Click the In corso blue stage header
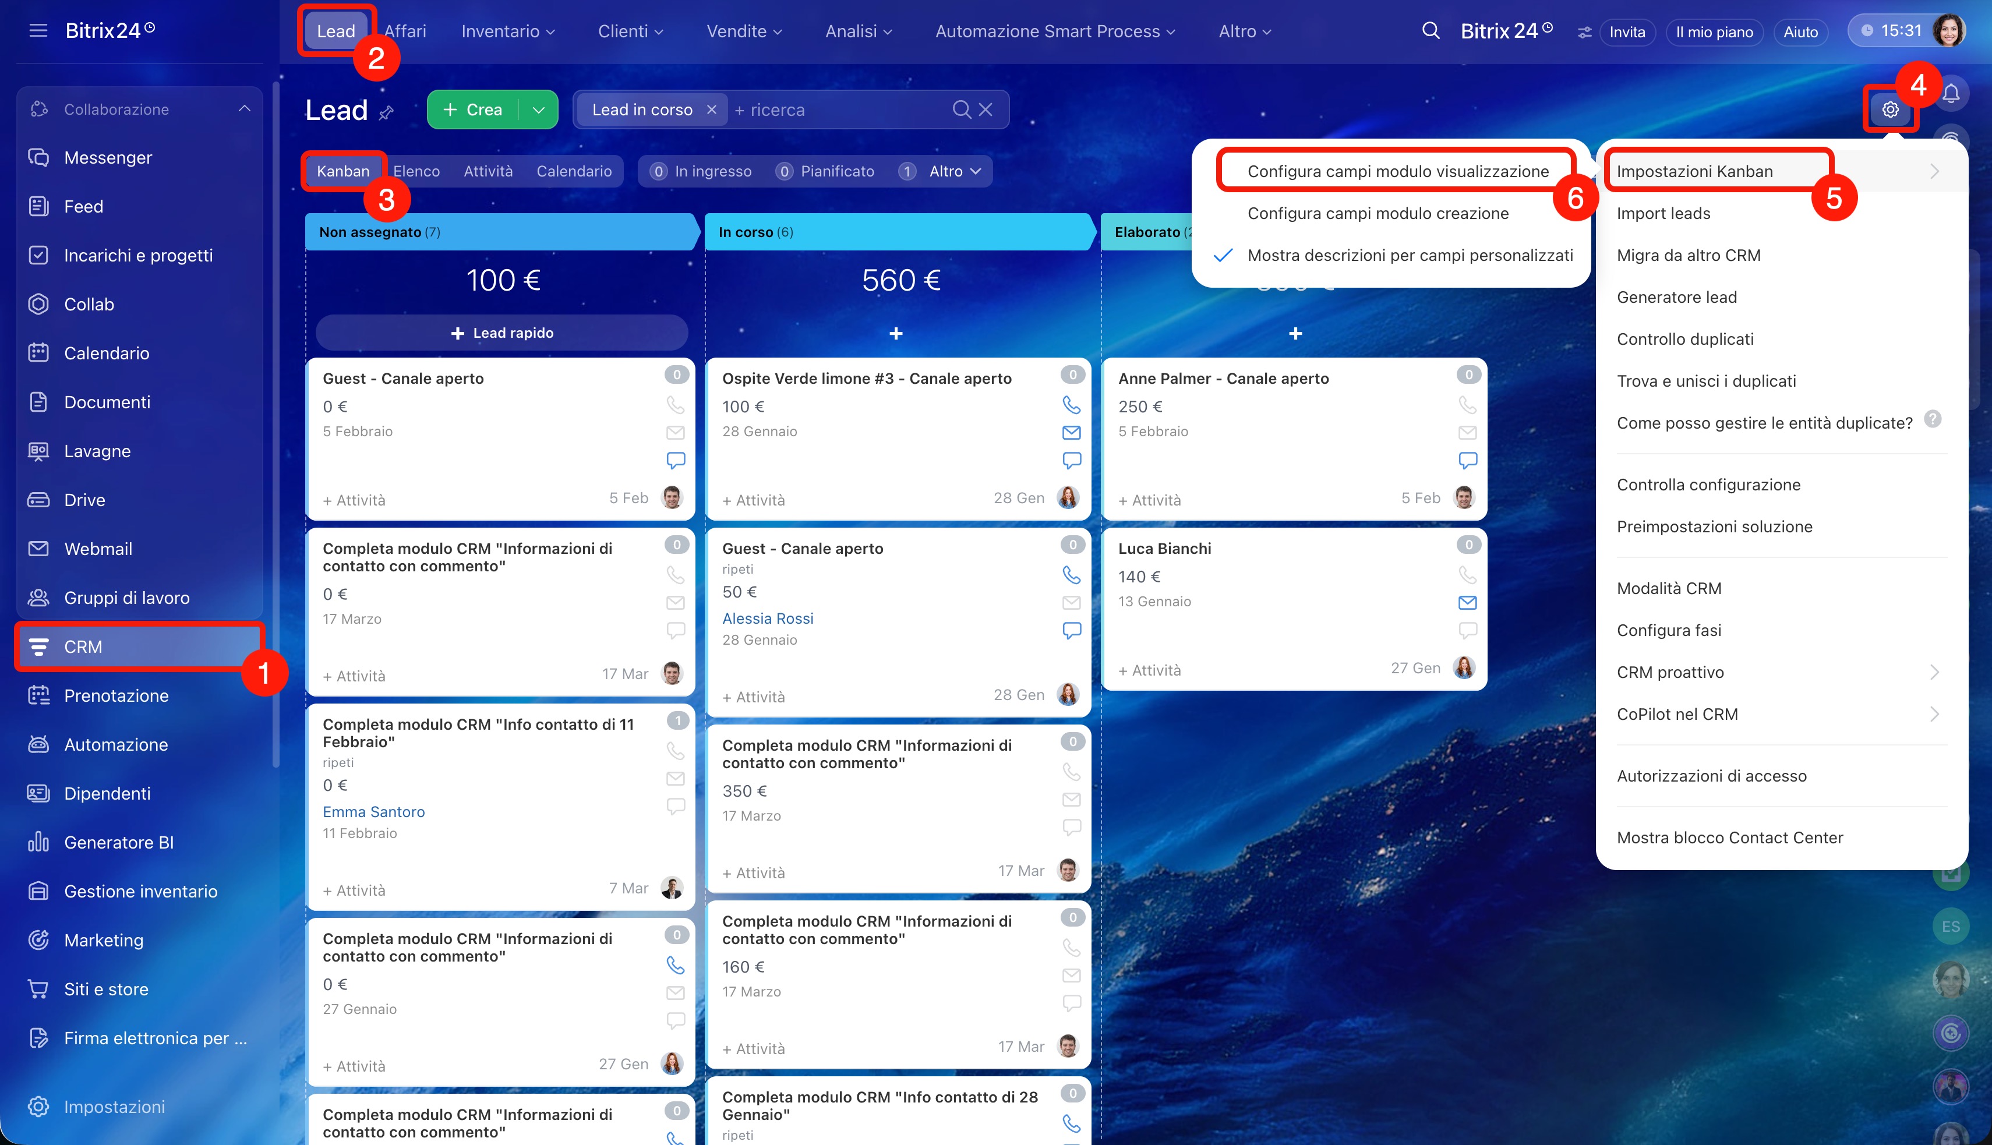The height and width of the screenshot is (1145, 1992). click(896, 232)
